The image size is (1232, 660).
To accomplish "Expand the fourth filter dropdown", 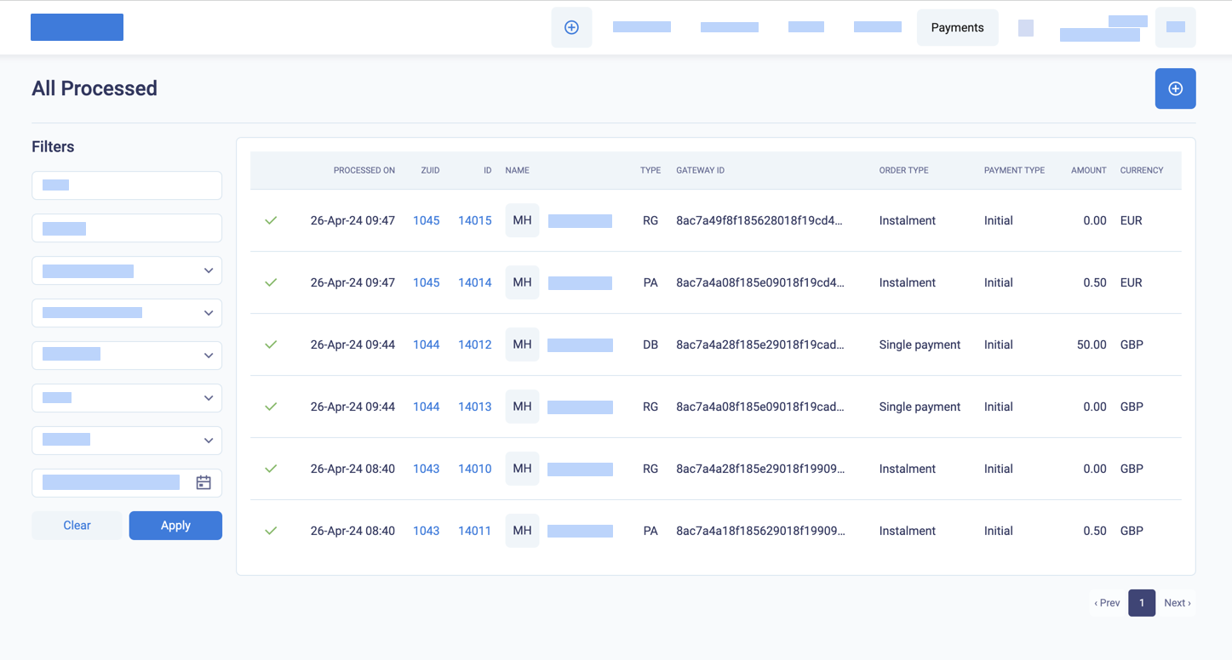I will point(127,398).
